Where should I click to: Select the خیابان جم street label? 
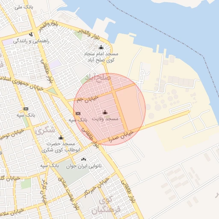point(88,99)
